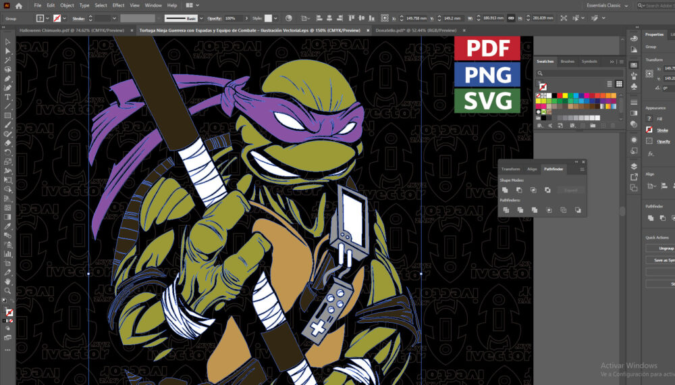The image size is (675, 385).
Task: Click the Home icon
Action: pyautogui.click(x=18, y=5)
